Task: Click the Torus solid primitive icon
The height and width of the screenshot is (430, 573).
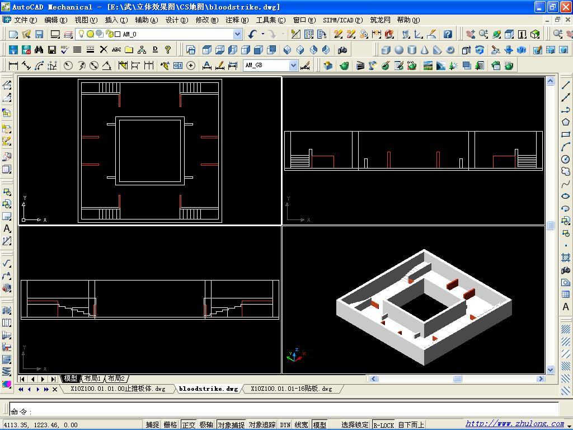Action: [450, 50]
